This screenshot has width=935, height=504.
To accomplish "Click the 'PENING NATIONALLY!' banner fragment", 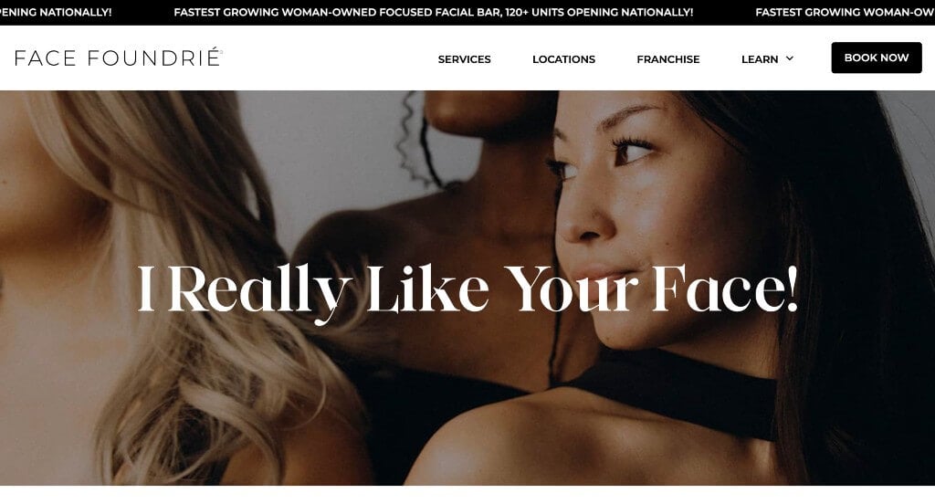I will coord(56,12).
